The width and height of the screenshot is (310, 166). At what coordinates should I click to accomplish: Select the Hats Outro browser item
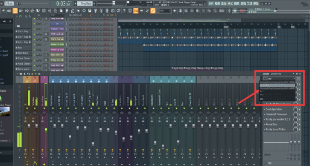(x=23, y=53)
